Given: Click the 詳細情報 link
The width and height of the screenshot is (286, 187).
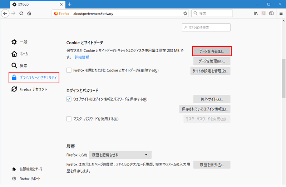Looking at the screenshot, I should tap(82, 57).
